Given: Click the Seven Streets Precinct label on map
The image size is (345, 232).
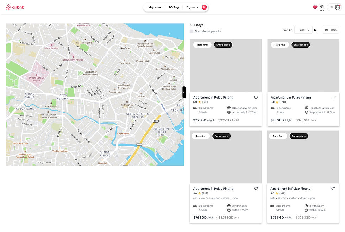Looking at the screenshot, I should point(138,115).
